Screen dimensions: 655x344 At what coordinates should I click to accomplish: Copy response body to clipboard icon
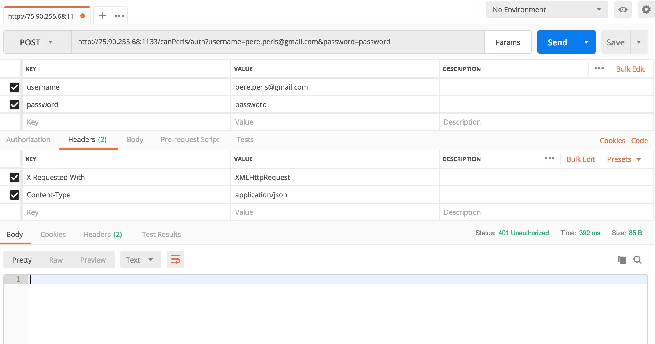click(x=622, y=260)
